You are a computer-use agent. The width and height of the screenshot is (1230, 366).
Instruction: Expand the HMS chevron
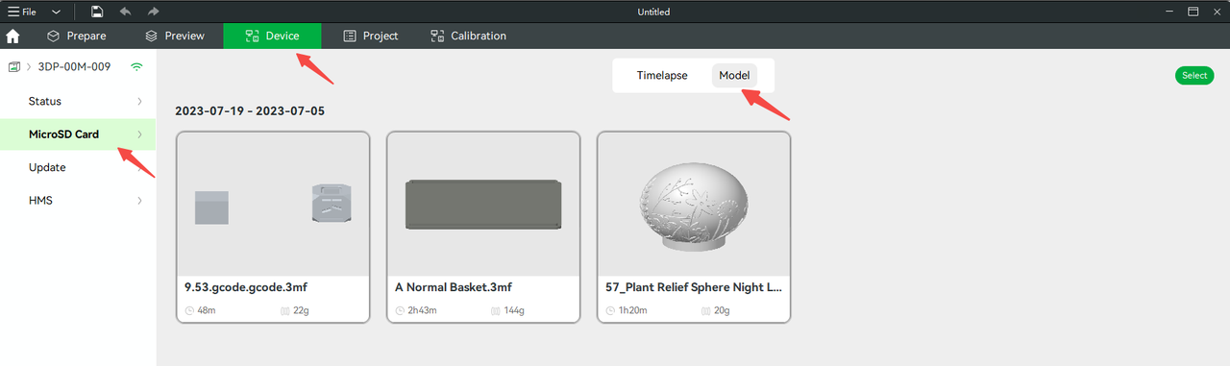click(139, 201)
